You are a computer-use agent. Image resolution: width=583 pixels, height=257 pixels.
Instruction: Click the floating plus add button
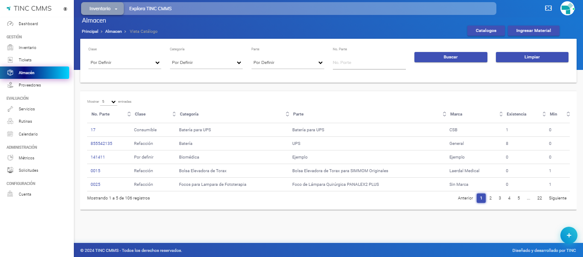[568, 235]
